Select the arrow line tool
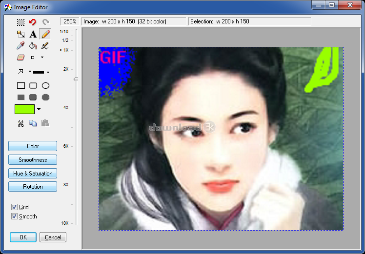Screen dimensions: 365x254 click(x=20, y=72)
